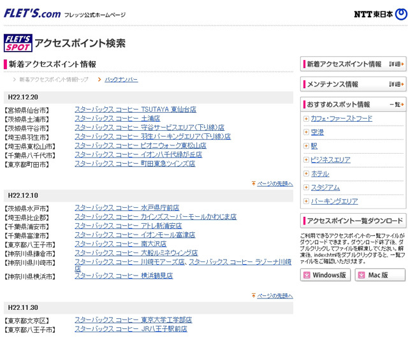Click ページの先頭へ under H22.12.20 section
Screen dimensions: 408x338
(275, 184)
